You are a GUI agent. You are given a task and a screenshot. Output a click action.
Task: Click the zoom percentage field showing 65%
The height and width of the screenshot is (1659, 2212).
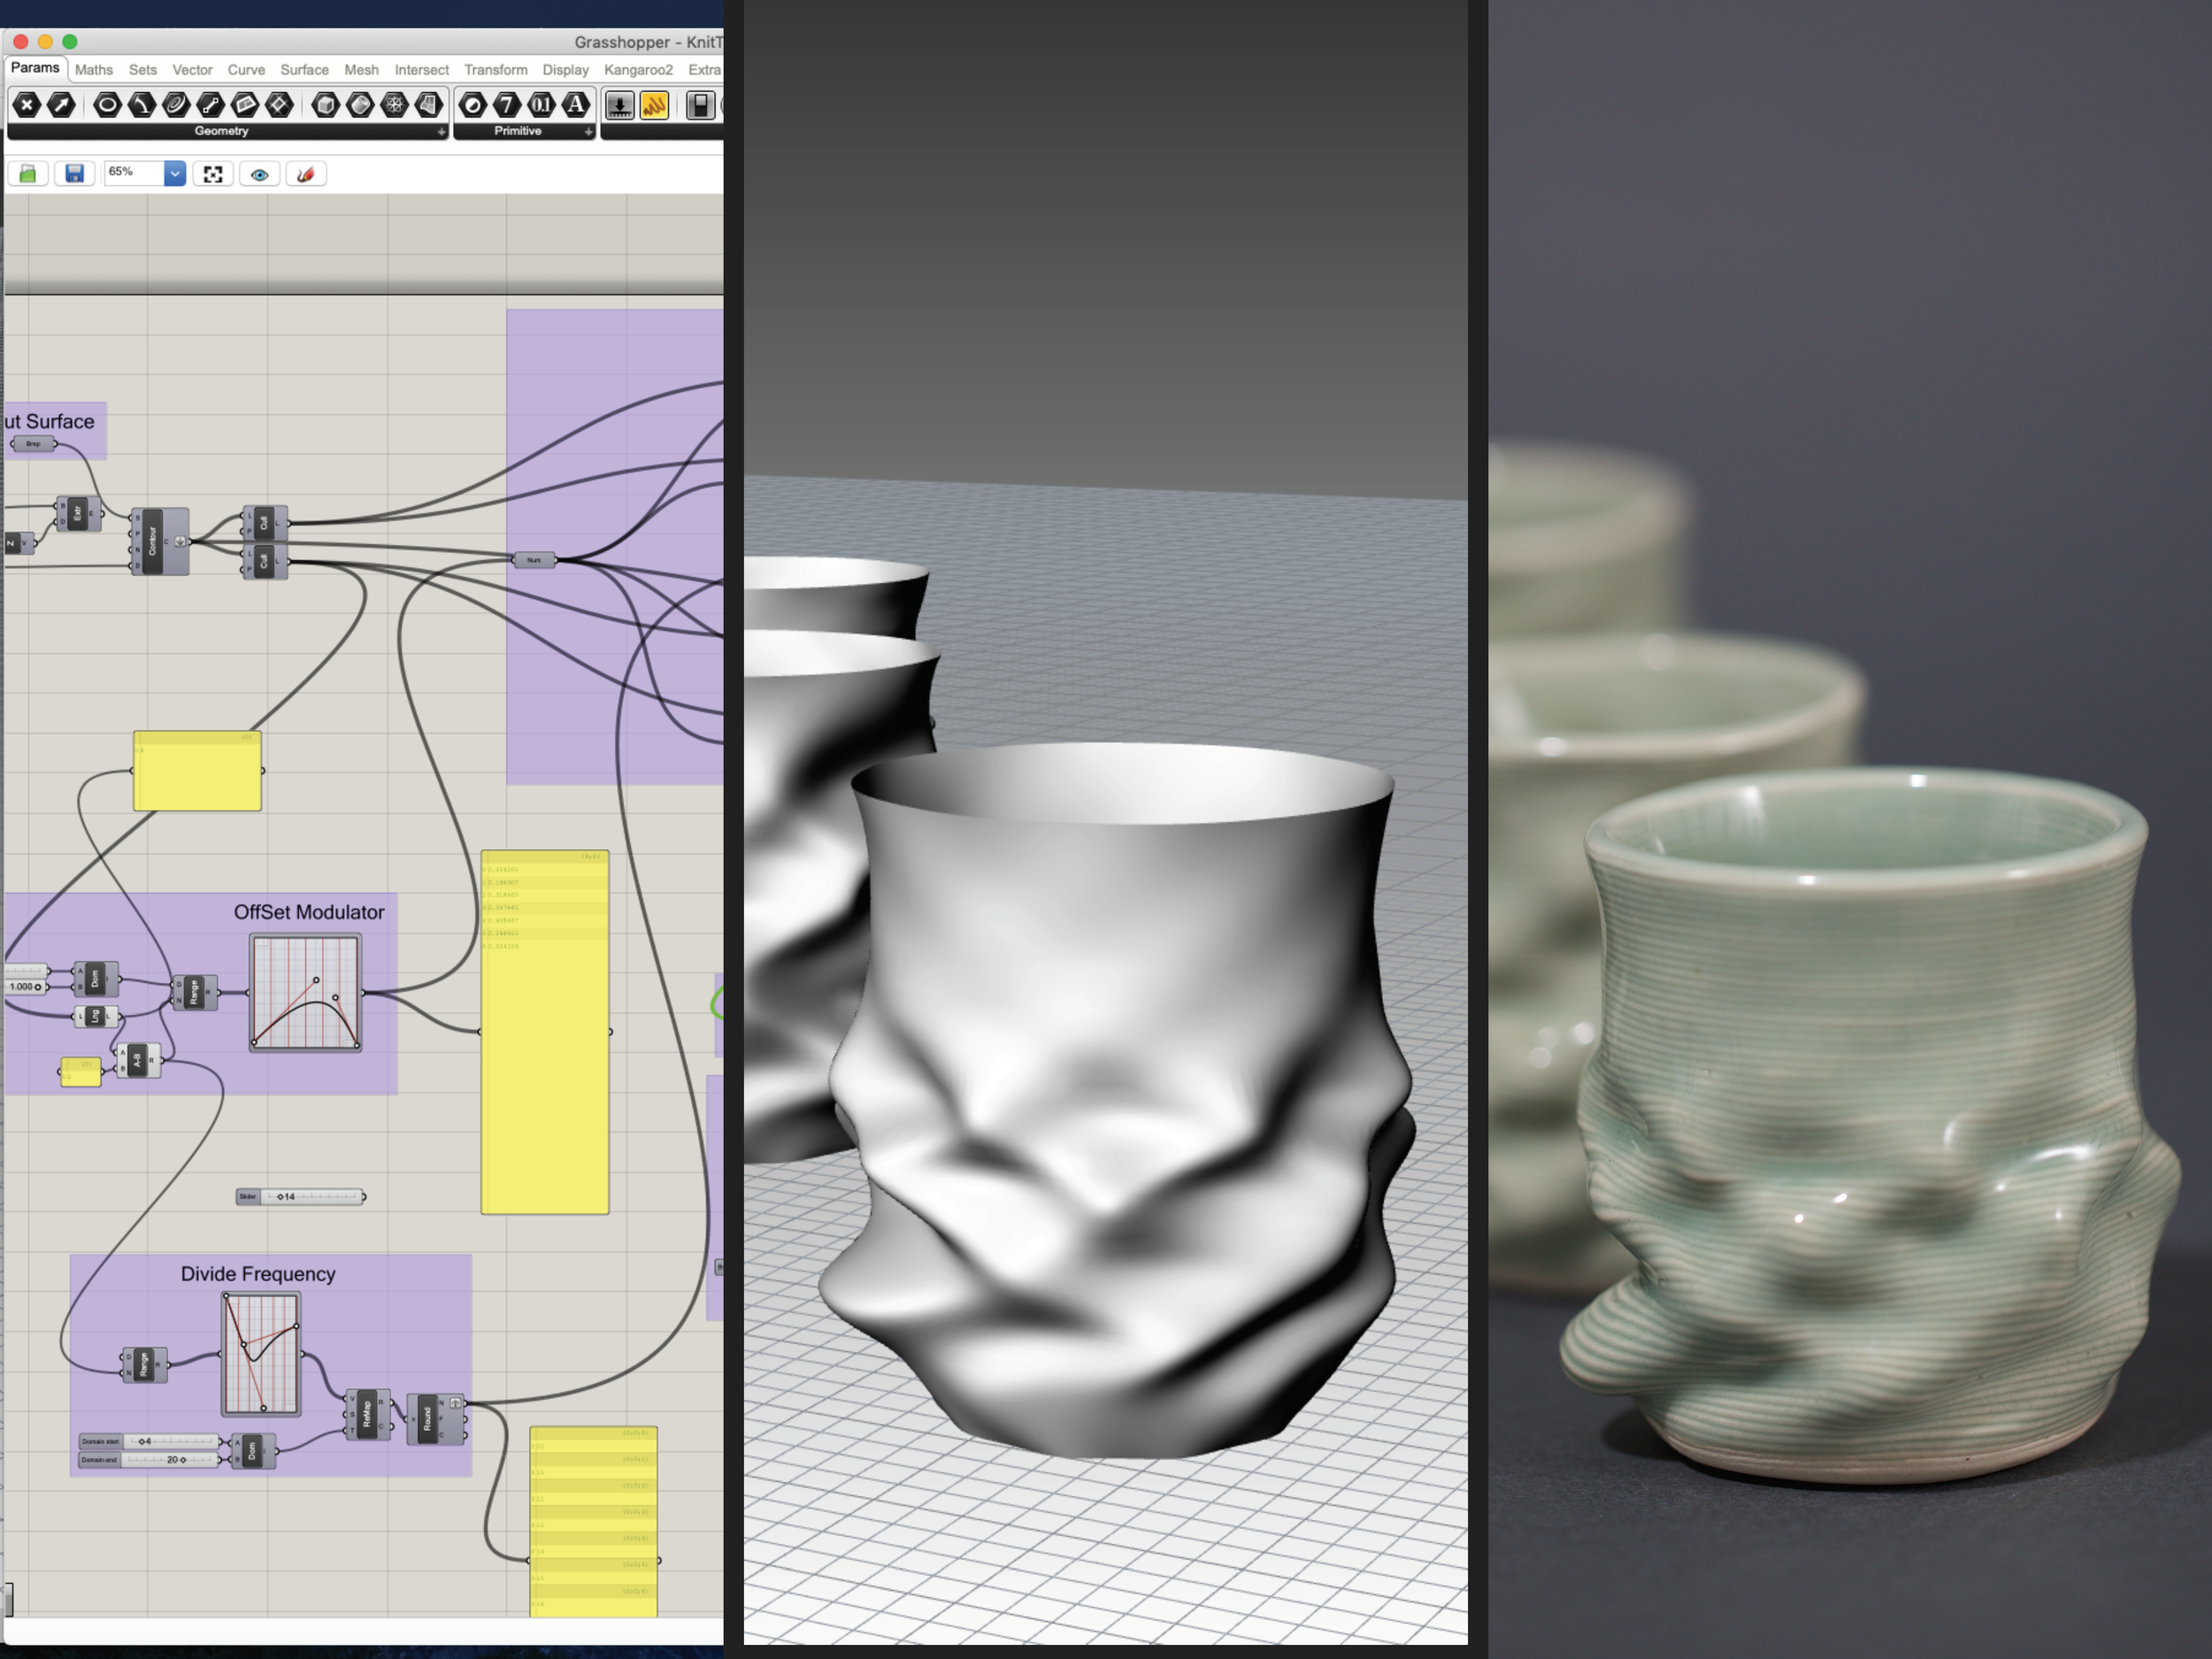[x=135, y=174]
